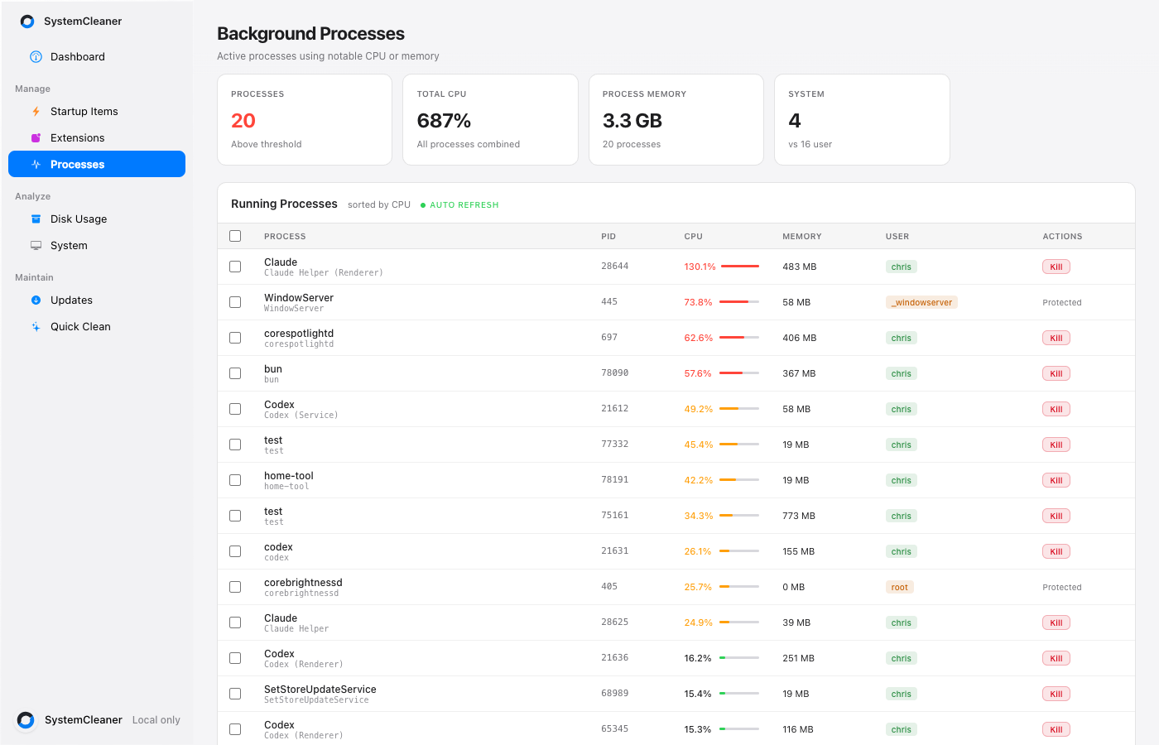Kill the home-tool process
Viewport: 1159px width, 745px height.
click(x=1056, y=480)
